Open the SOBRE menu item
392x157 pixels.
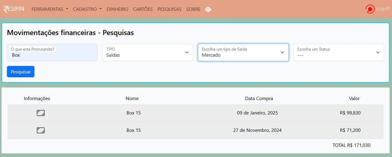[193, 9]
